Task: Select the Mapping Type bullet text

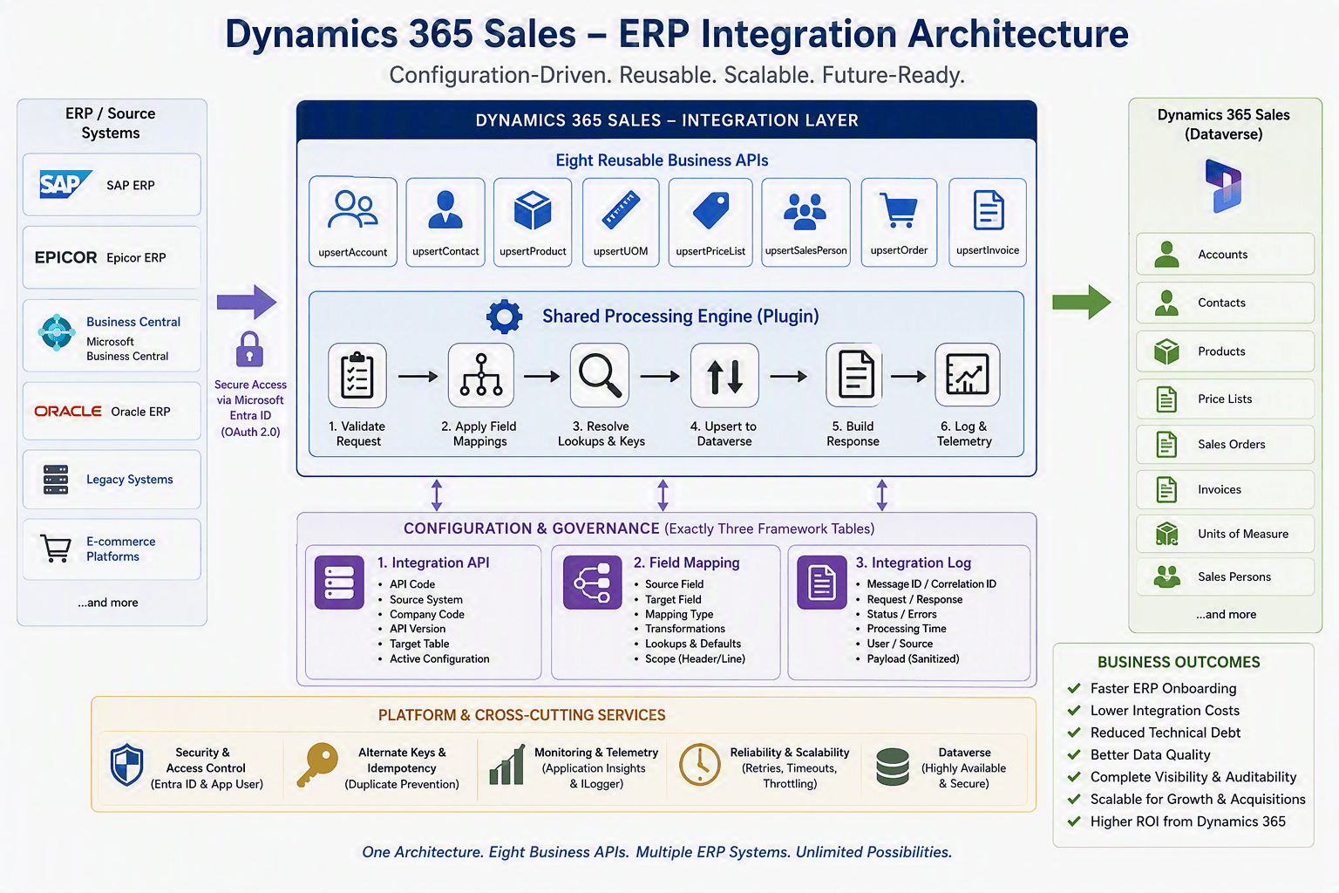Action: tap(679, 614)
